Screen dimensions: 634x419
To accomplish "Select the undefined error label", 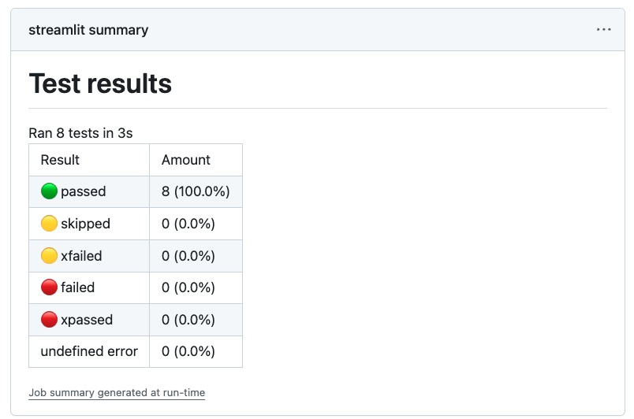I will click(x=89, y=351).
